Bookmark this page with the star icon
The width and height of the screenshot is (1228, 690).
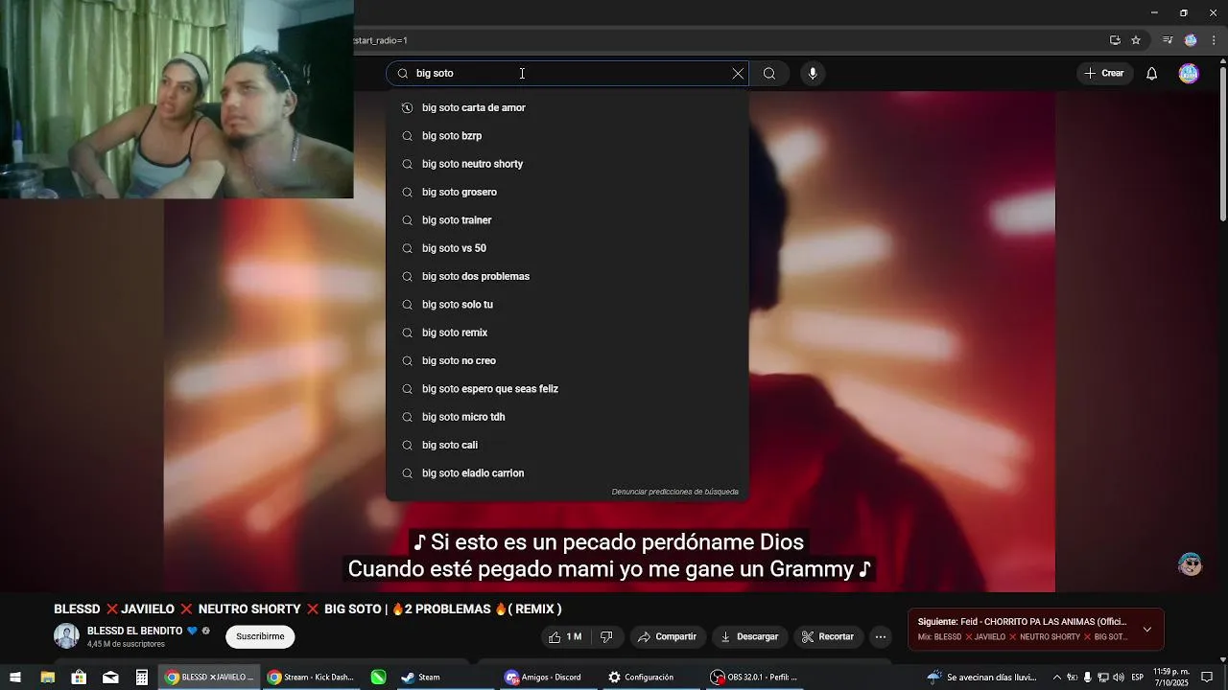[1136, 40]
